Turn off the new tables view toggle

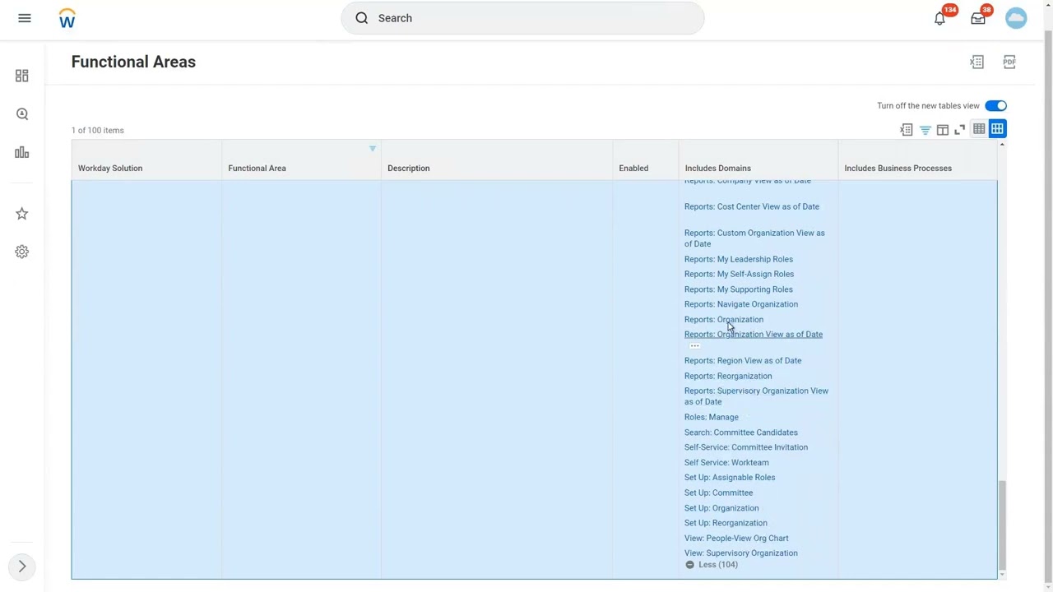[995, 106]
